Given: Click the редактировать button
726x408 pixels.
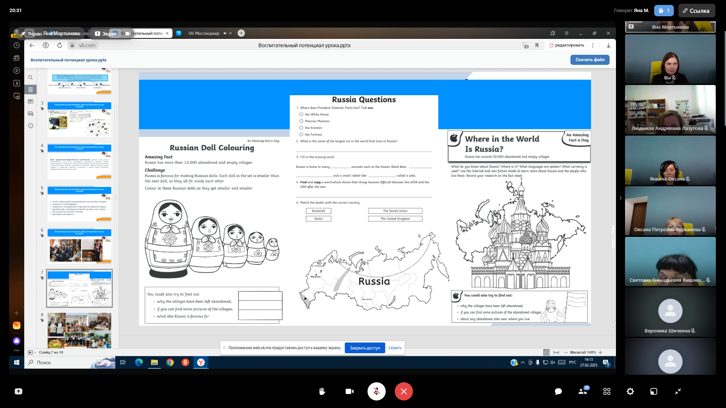Looking at the screenshot, I should tap(567, 45).
